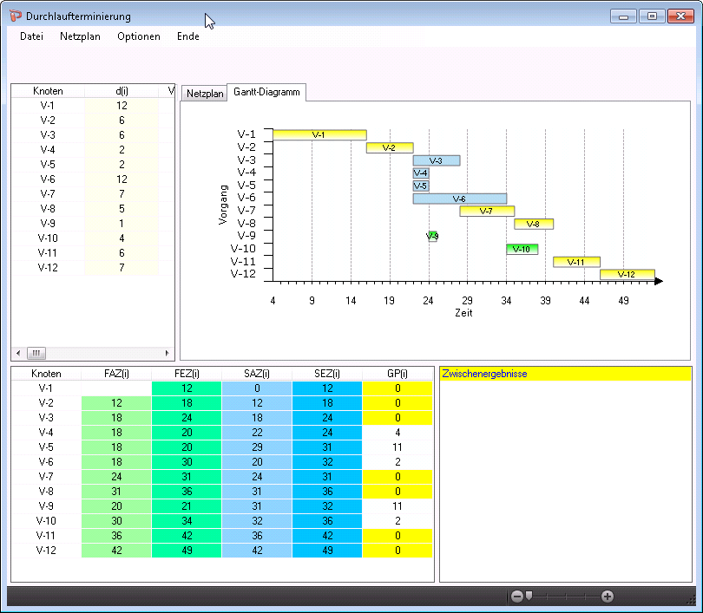The width and height of the screenshot is (703, 613).
Task: Click the FAZ(i) column header
Action: pos(115,374)
